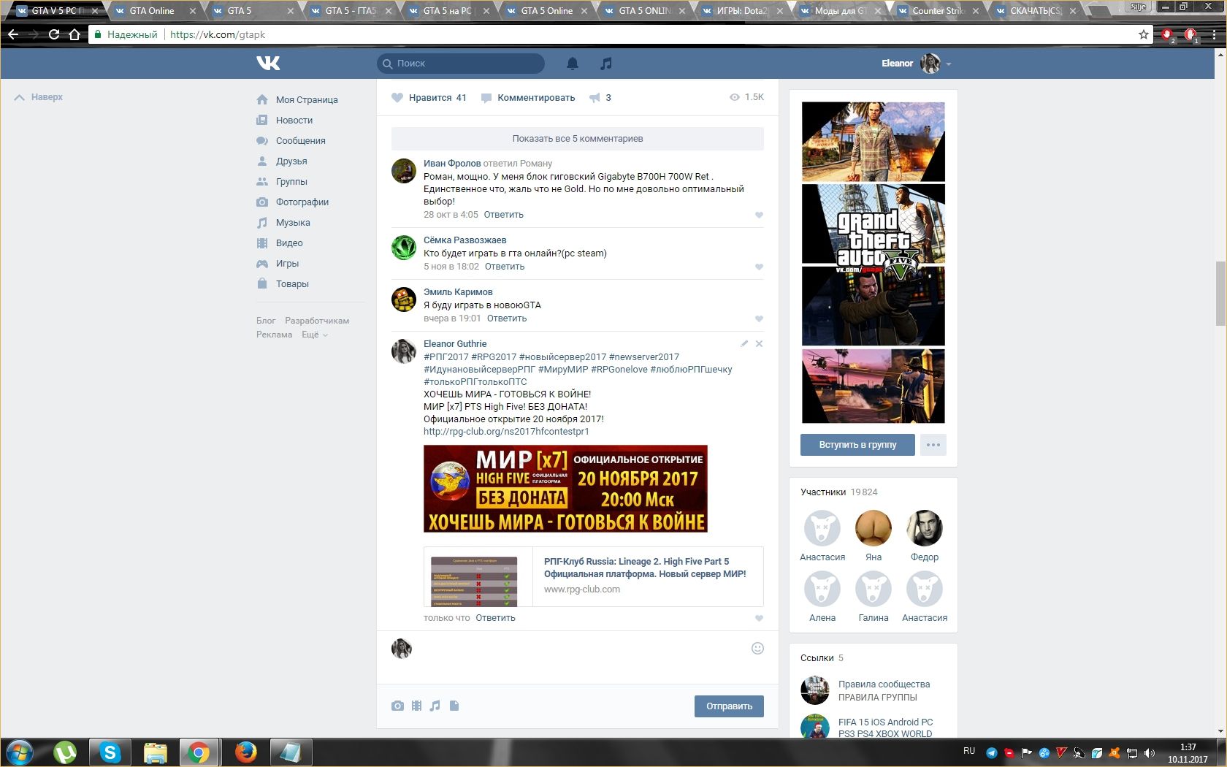Image resolution: width=1227 pixels, height=767 pixels.
Task: Open emoji smiley picker
Action: click(757, 648)
